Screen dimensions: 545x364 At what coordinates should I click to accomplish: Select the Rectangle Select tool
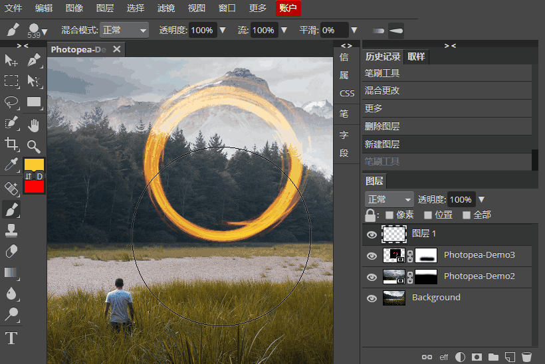click(x=11, y=81)
